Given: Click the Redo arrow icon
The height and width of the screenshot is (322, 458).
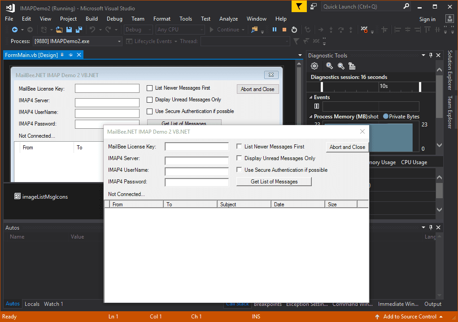Looking at the screenshot, I should pyautogui.click(x=108, y=30).
